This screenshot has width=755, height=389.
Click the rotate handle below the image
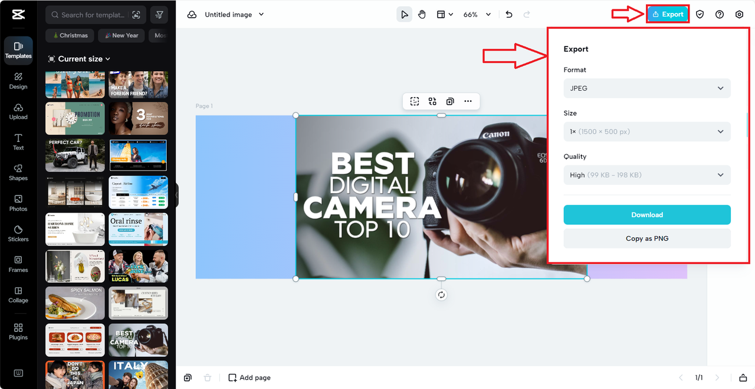[441, 295]
